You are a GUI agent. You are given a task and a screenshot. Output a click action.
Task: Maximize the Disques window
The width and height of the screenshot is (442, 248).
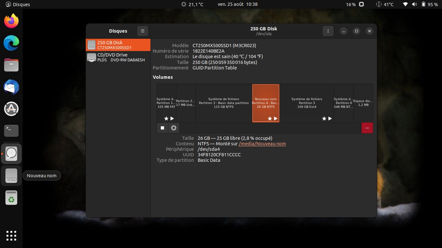(357, 31)
